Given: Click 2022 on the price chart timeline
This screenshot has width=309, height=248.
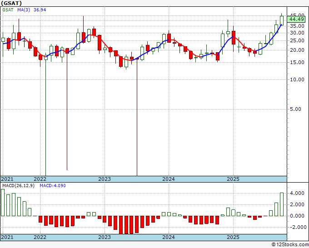Looking at the screenshot, I should (40, 179).
